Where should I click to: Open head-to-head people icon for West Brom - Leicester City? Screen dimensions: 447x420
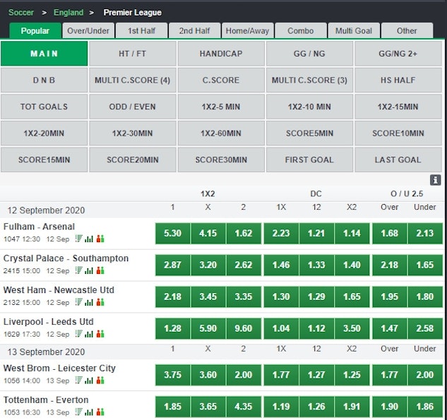click(x=100, y=380)
